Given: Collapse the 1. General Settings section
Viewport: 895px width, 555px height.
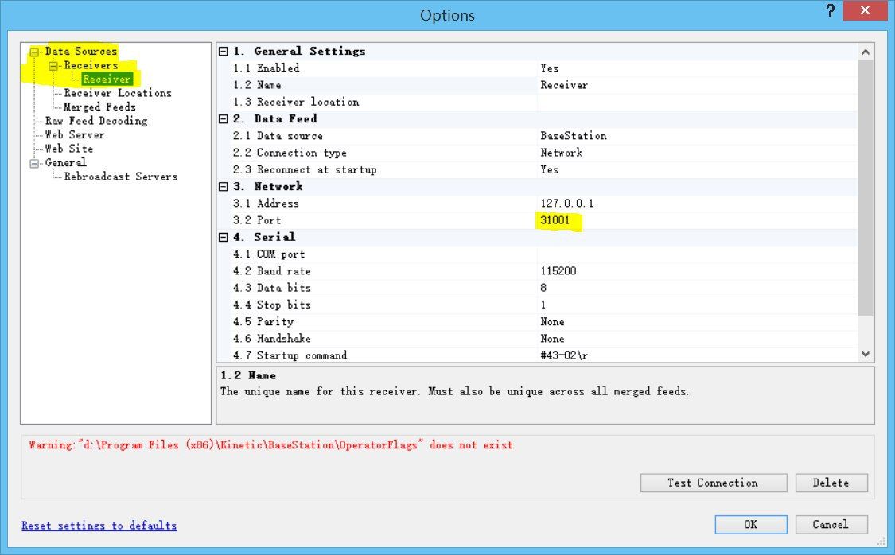Looking at the screenshot, I should point(224,52).
